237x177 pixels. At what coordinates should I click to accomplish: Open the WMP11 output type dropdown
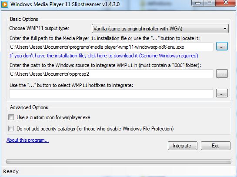click(160, 29)
